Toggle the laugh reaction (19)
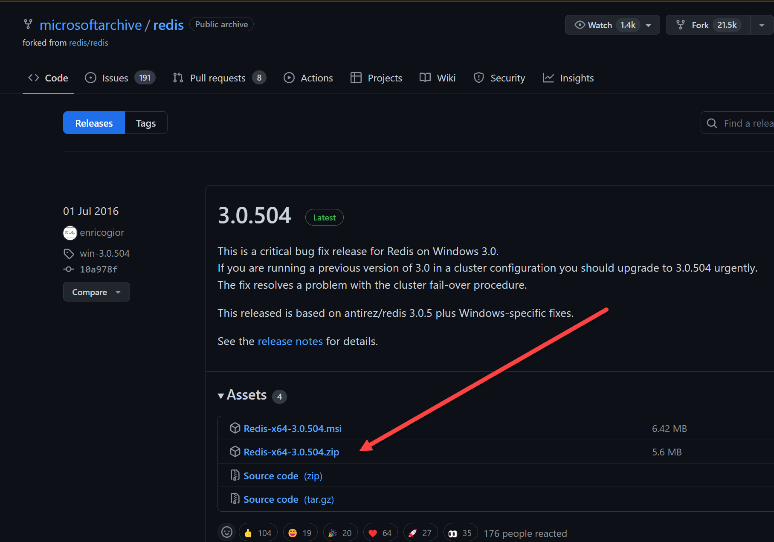Viewport: 774px width, 542px height. click(300, 533)
